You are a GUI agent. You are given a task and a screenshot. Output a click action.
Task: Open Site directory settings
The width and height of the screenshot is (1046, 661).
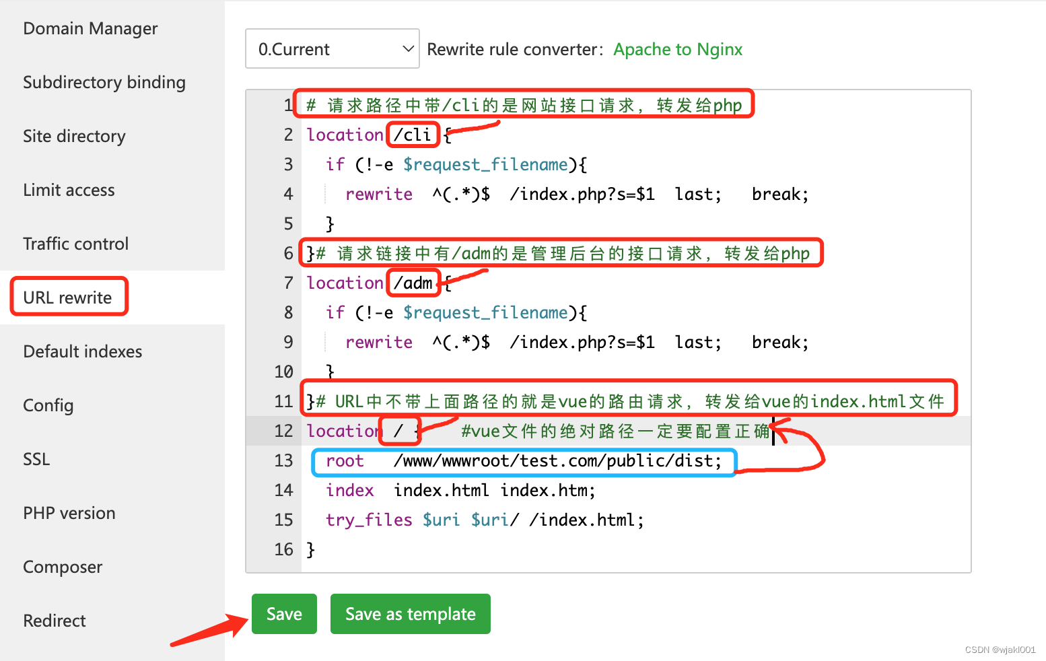point(74,136)
